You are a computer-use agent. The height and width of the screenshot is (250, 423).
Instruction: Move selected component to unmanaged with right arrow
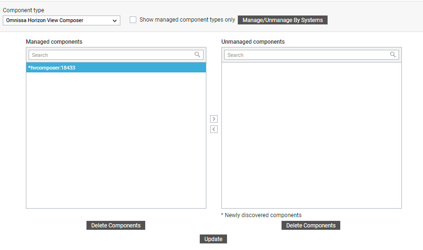pos(214,119)
